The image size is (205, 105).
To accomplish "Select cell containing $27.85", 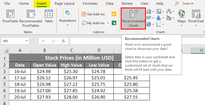I will click(x=71, y=91).
